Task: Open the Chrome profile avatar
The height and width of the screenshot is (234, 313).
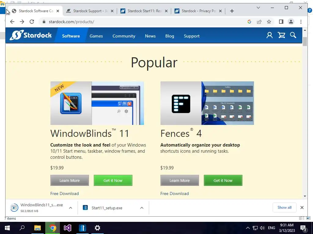Action: [x=291, y=22]
